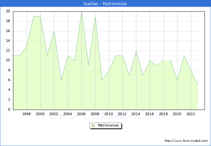
Task: Click the 2014 x-axis year label
Action: [136, 114]
